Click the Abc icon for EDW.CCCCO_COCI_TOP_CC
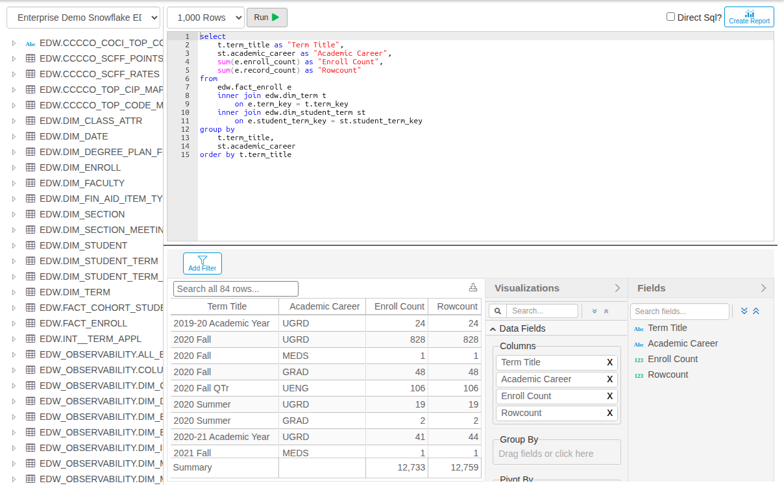784x490 pixels. pos(31,43)
